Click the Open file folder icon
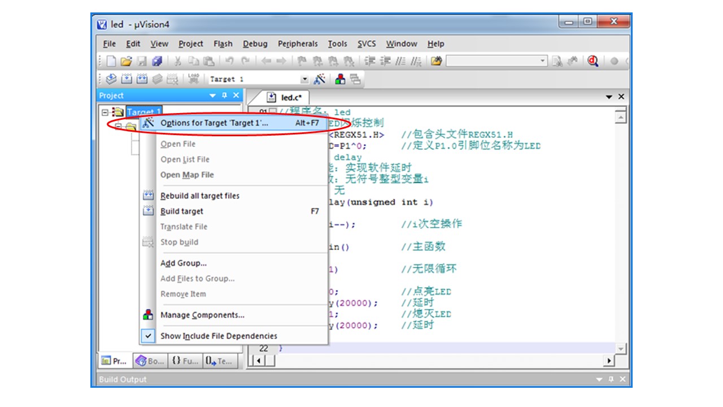Image resolution: width=723 pixels, height=407 pixels. click(x=126, y=61)
